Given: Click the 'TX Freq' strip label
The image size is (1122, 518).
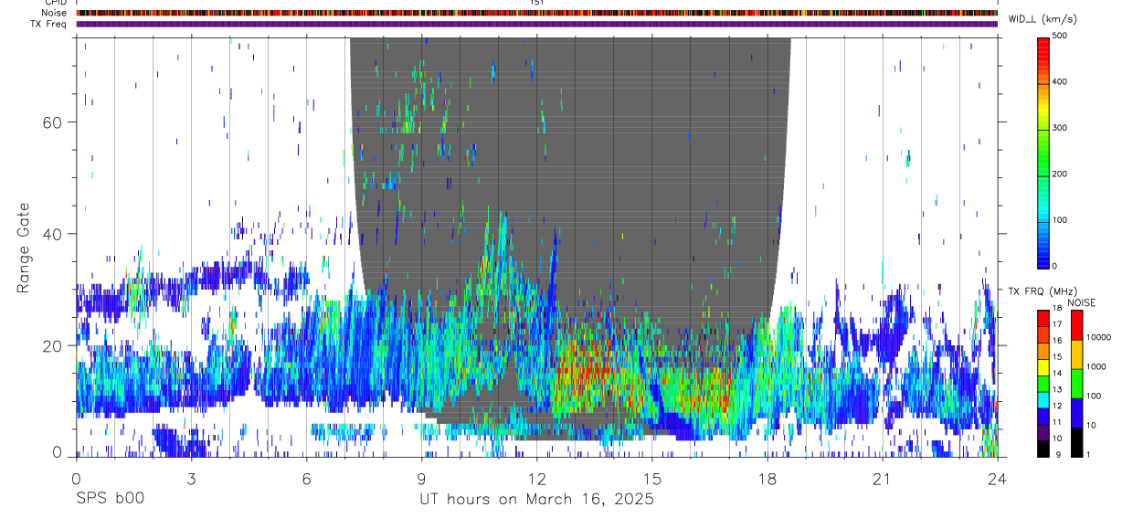Looking at the screenshot, I should click(x=48, y=24).
